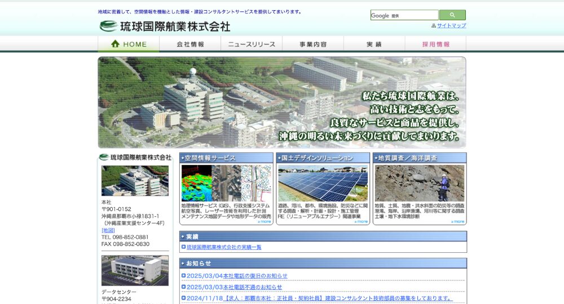Click the bullet icon beside the 2024/11/18 news item

183,298
